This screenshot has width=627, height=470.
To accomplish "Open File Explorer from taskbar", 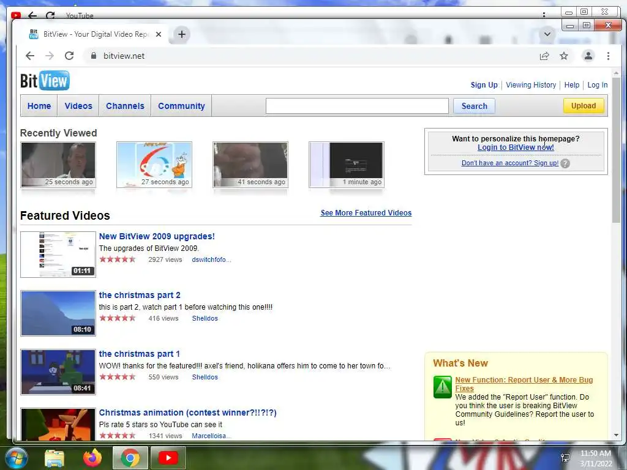I will (x=54, y=458).
